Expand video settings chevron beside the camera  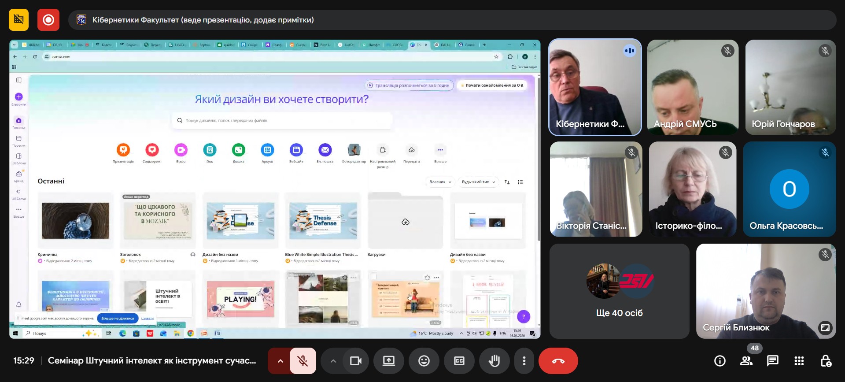point(333,361)
